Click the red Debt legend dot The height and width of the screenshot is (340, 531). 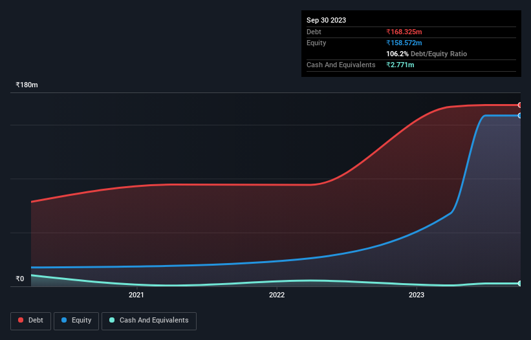point(21,320)
